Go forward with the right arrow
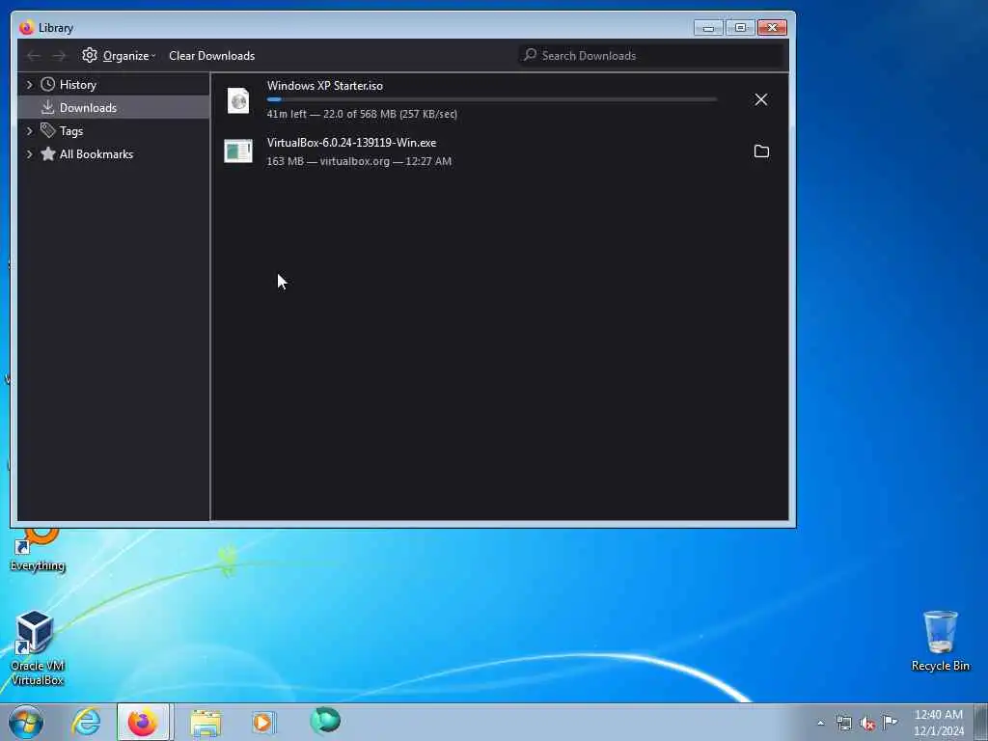 (x=59, y=56)
